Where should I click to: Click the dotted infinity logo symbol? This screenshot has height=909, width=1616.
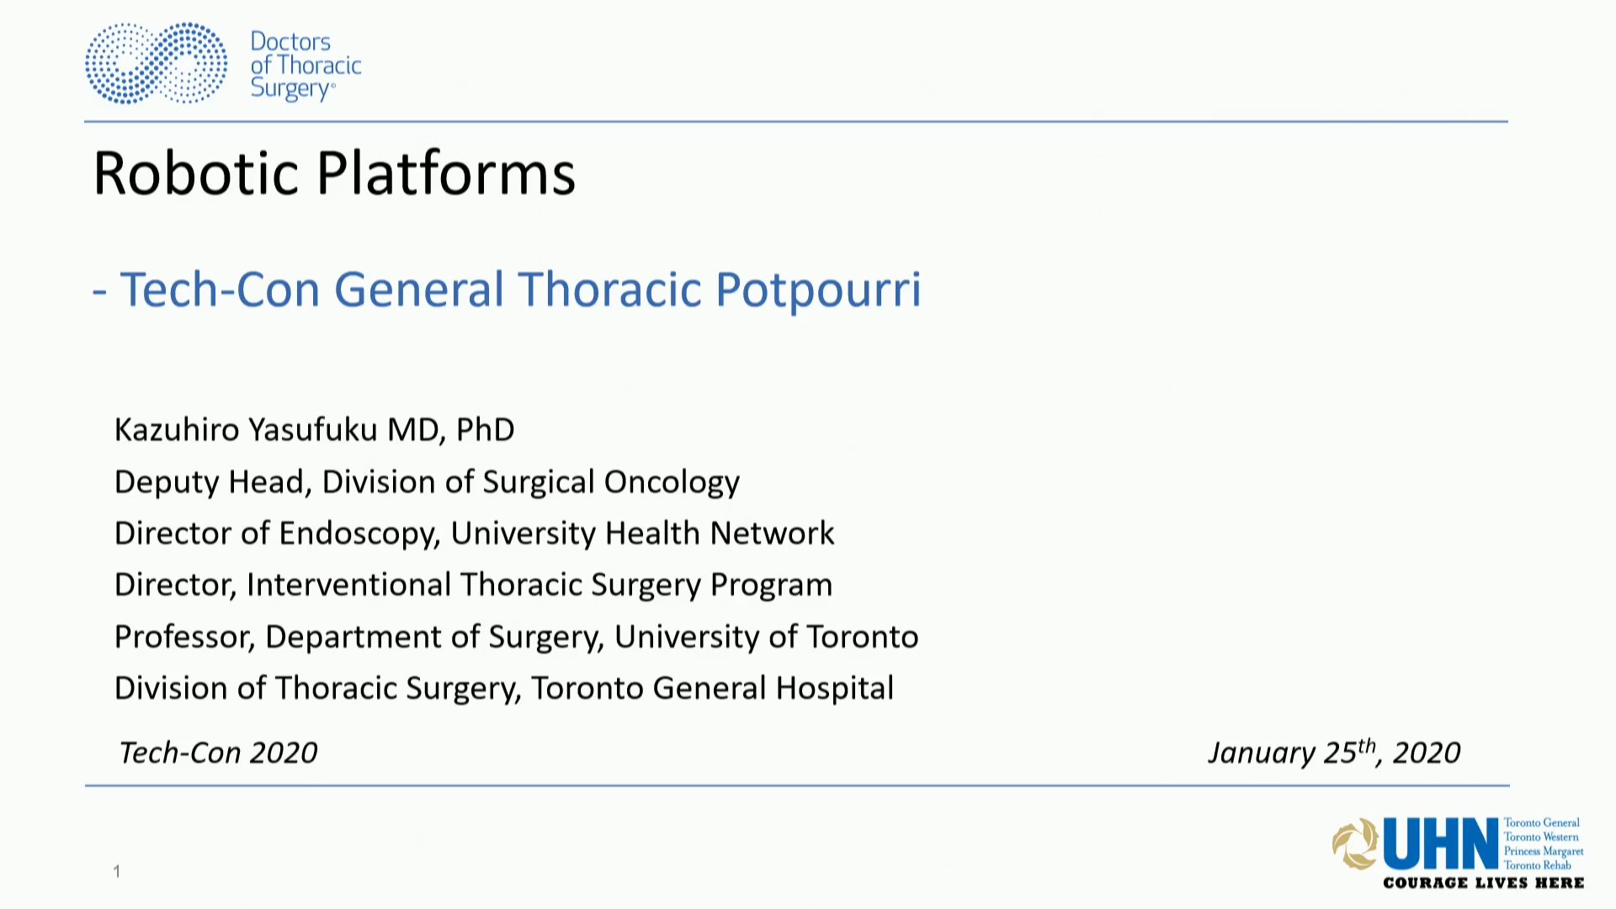pos(156,64)
